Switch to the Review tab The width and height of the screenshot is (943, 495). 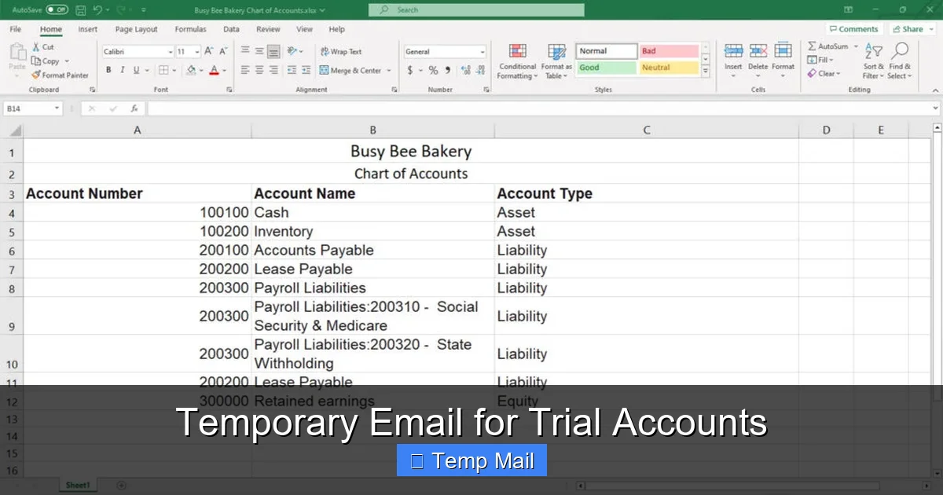pos(268,29)
